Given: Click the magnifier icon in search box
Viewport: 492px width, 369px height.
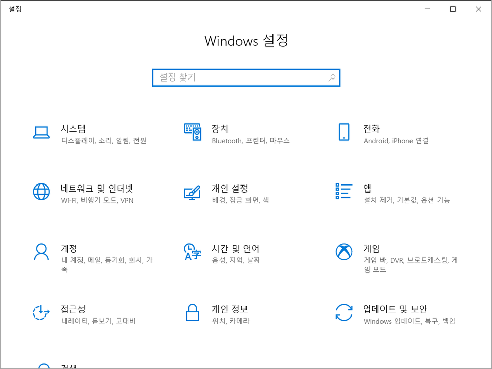Looking at the screenshot, I should pos(332,77).
